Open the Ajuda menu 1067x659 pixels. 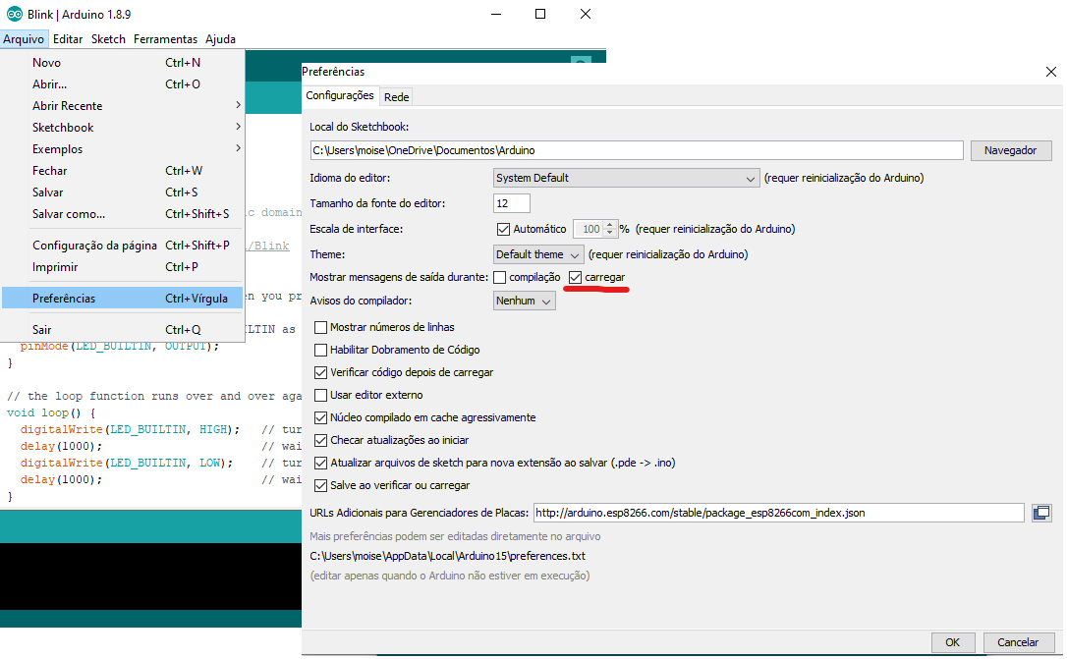[220, 38]
